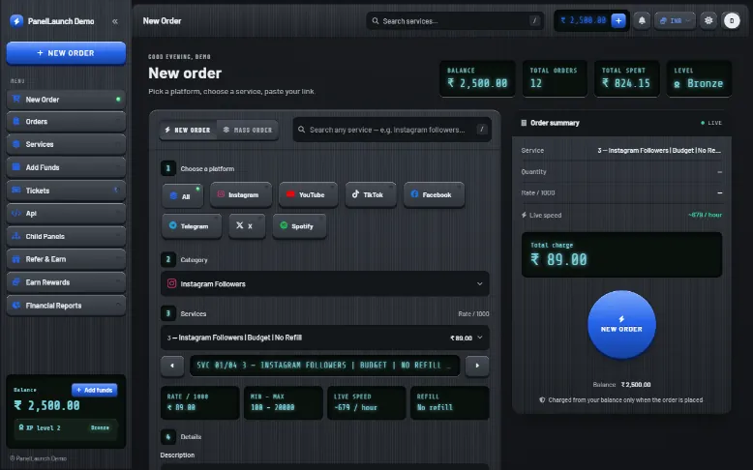Click the Total charge ₹89.00 box
The image size is (753, 470).
tap(621, 254)
